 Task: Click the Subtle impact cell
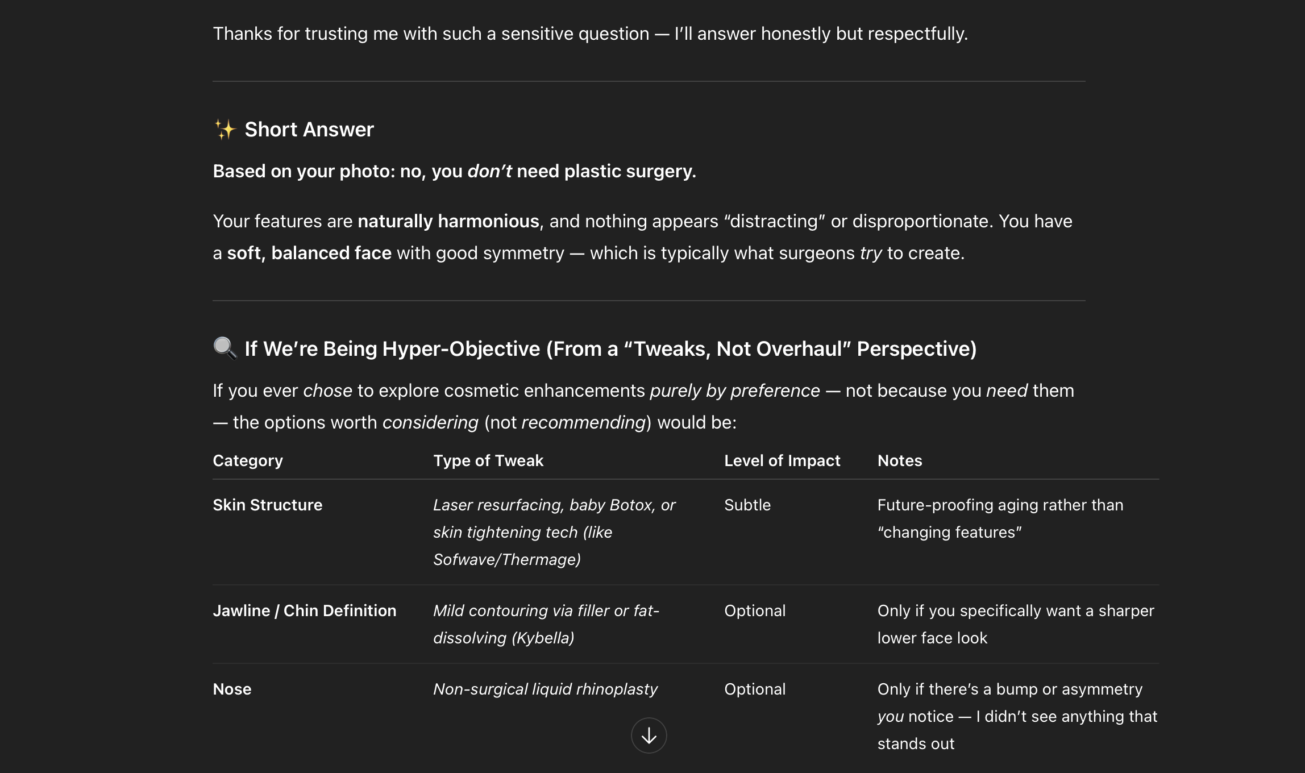coord(747,505)
